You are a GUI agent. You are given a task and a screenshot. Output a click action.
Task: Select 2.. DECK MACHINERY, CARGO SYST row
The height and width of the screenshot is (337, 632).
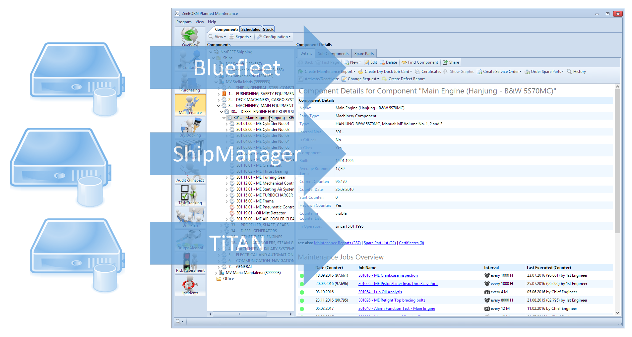click(x=261, y=100)
